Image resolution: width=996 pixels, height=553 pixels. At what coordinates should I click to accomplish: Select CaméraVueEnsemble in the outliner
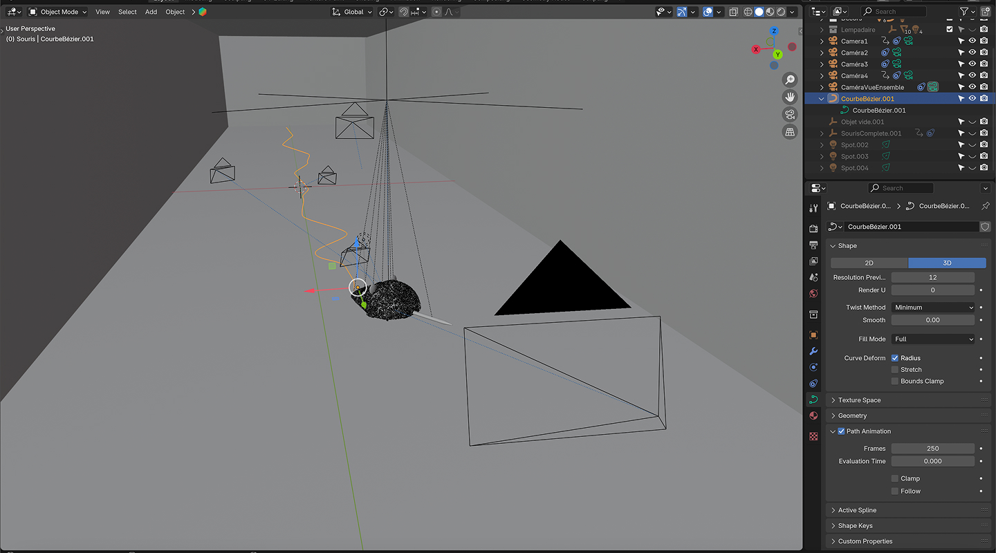[x=872, y=87]
